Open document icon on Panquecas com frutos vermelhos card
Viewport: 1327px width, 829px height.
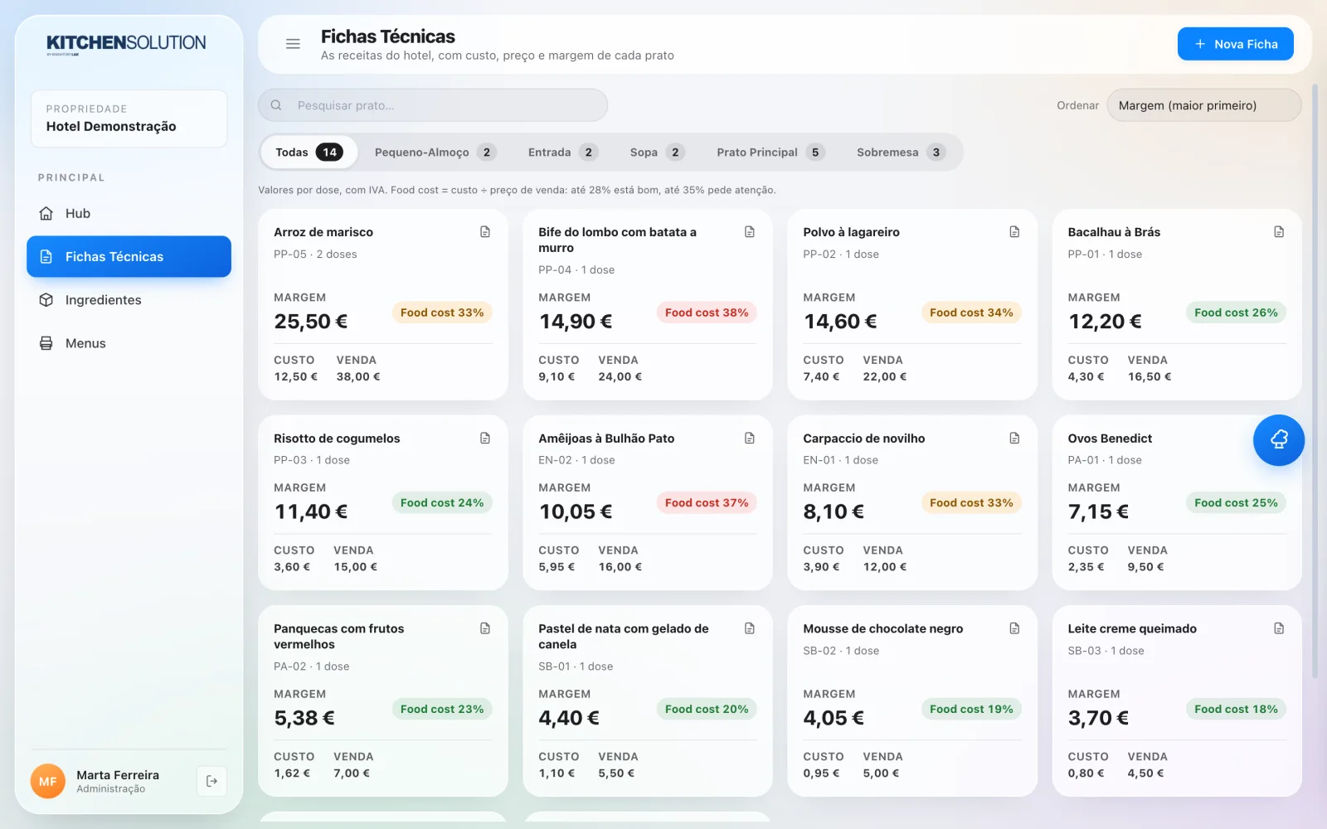(485, 628)
